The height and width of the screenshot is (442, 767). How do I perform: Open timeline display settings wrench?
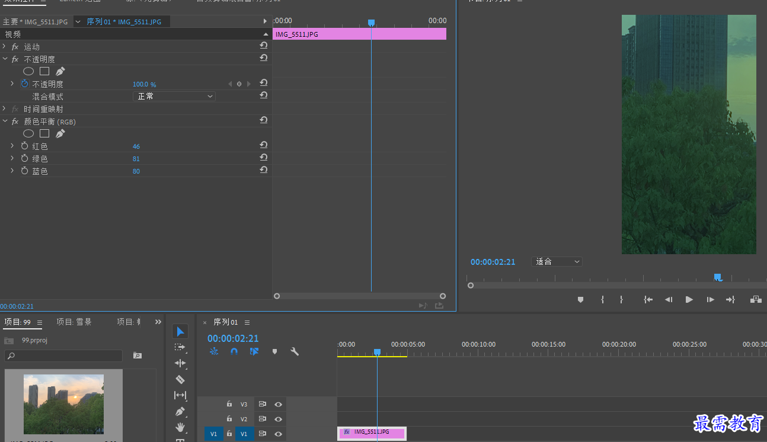click(295, 351)
